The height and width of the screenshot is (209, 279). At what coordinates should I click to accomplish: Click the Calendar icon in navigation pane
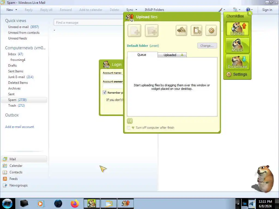click(x=5, y=166)
